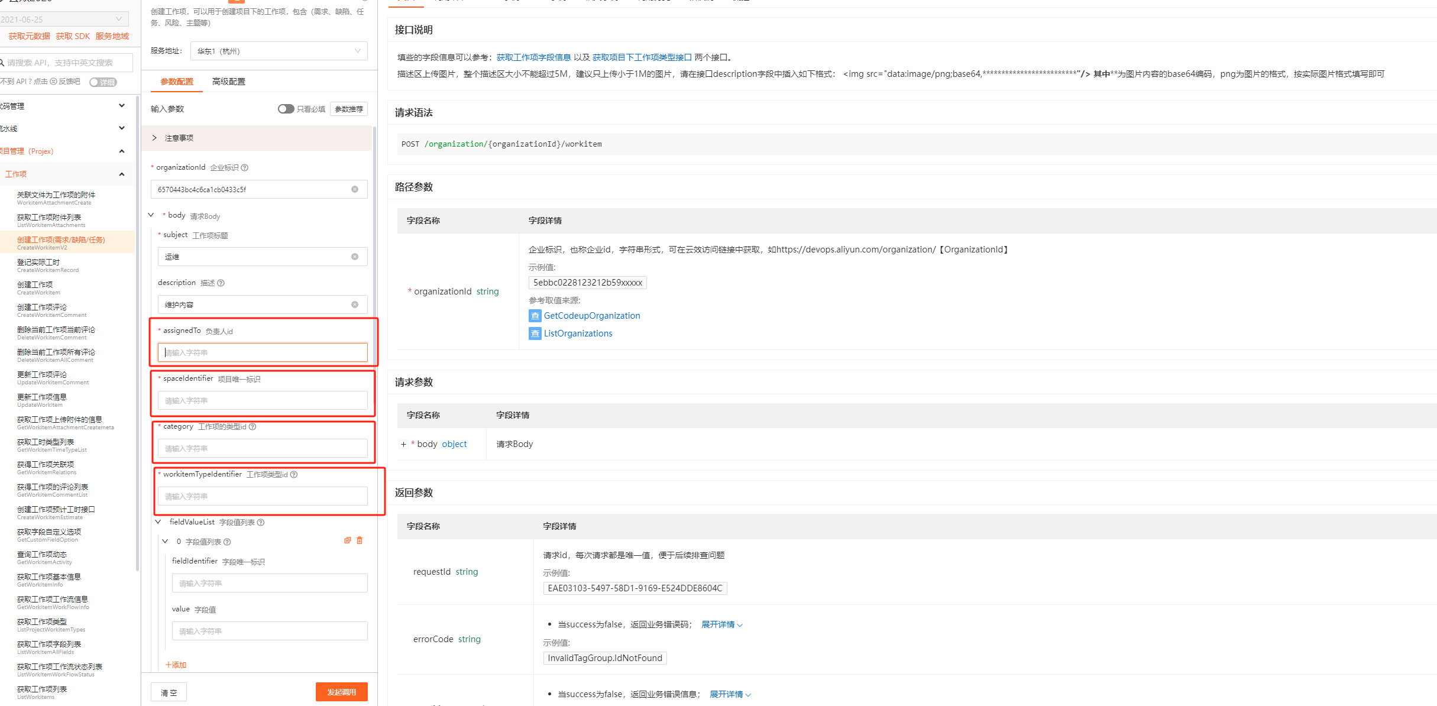1437x706 pixels.
Task: Click the 参数推荐 button
Action: [349, 109]
